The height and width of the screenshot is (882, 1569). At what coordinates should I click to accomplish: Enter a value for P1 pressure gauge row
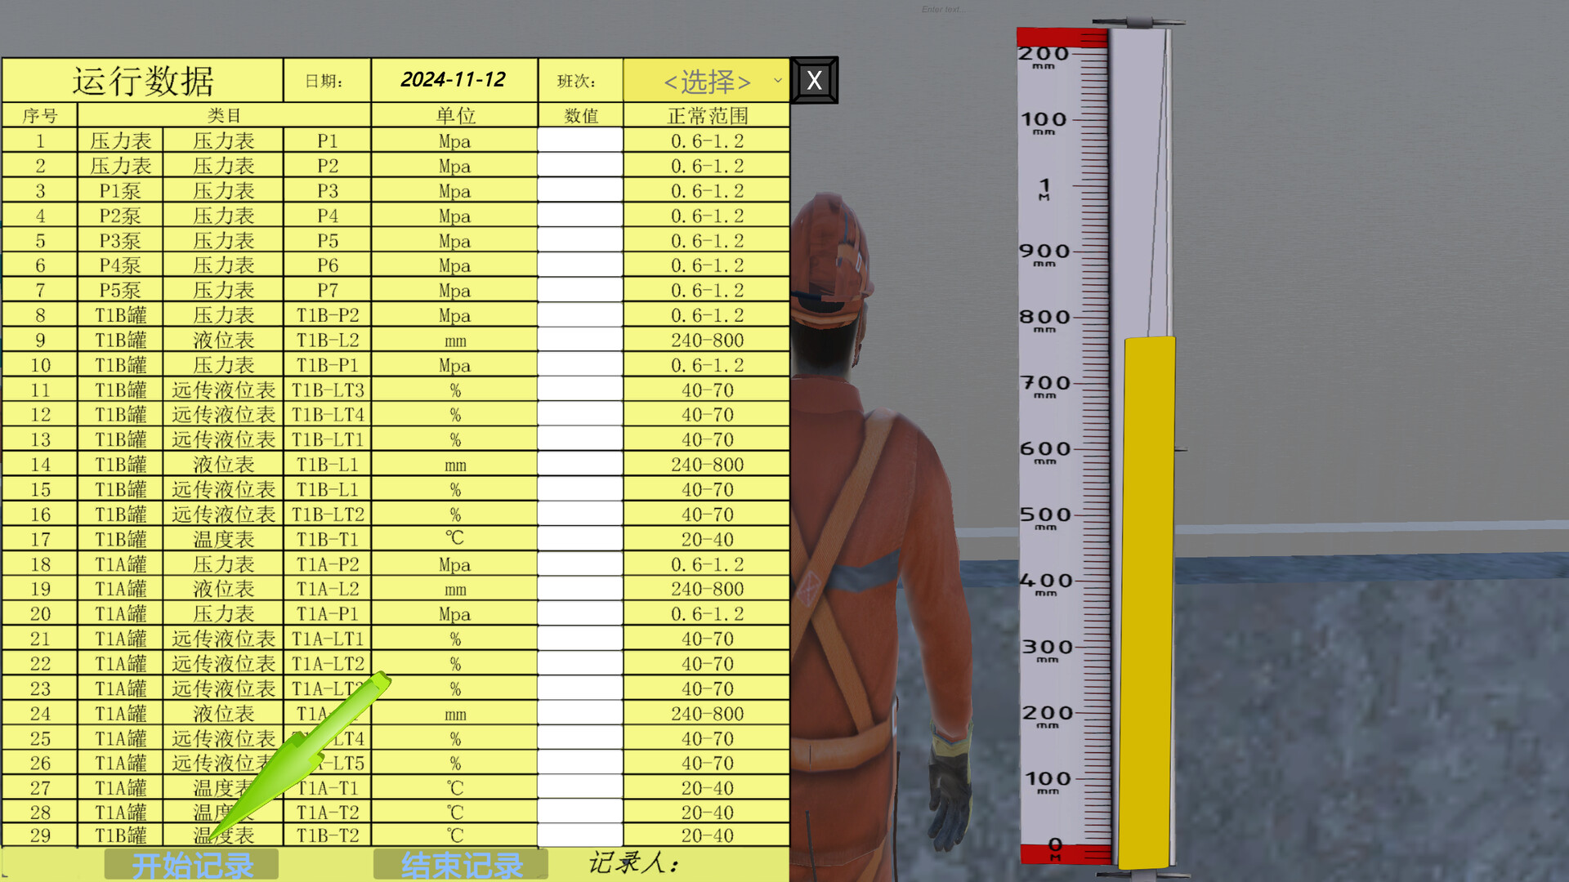580,140
